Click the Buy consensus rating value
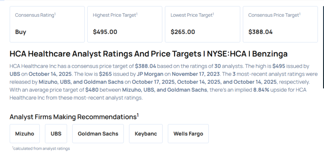324x161 pixels. [x=21, y=32]
